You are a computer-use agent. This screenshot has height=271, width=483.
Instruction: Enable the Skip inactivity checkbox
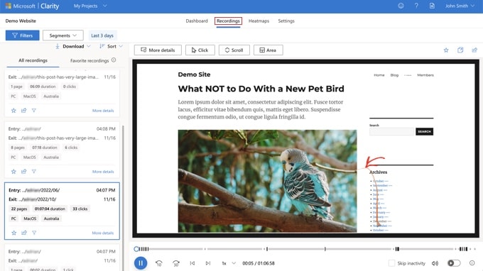pos(391,263)
